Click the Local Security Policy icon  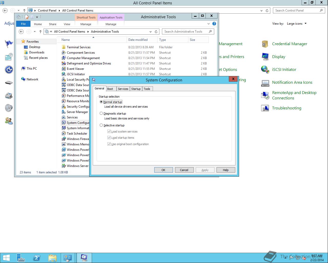point(64,79)
